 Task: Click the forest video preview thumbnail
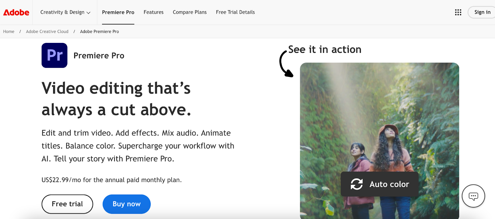click(379, 123)
